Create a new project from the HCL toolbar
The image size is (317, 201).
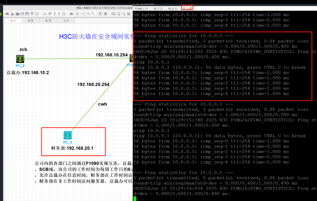[x=7, y=14]
